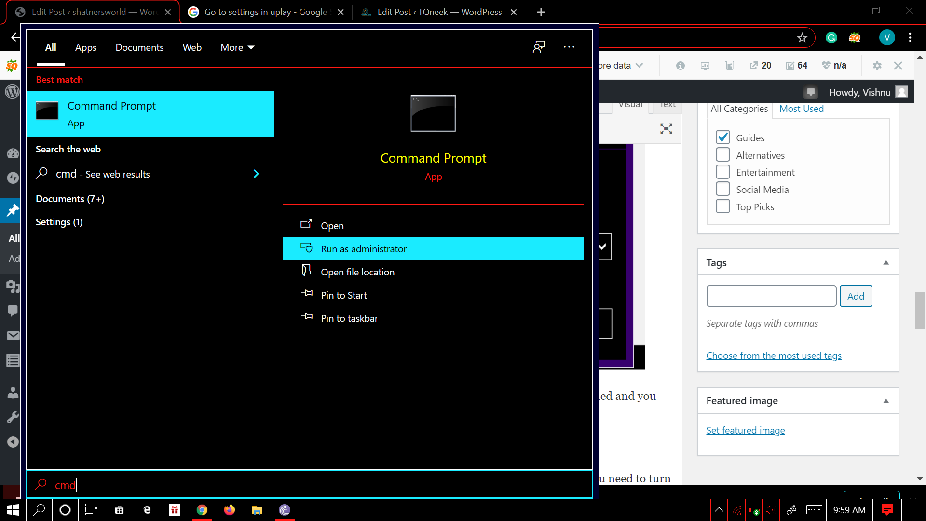The height and width of the screenshot is (521, 926).
Task: Open new browser tab
Action: (541, 12)
